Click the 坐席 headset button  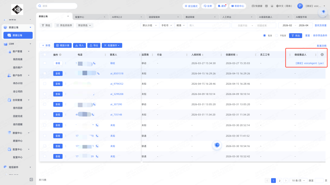[208, 6]
